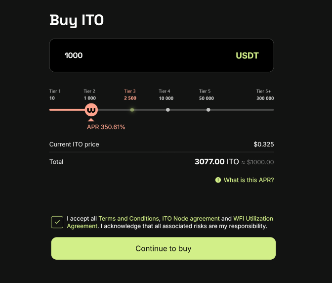
Task: Open the What is this APR? link
Action: point(249,180)
